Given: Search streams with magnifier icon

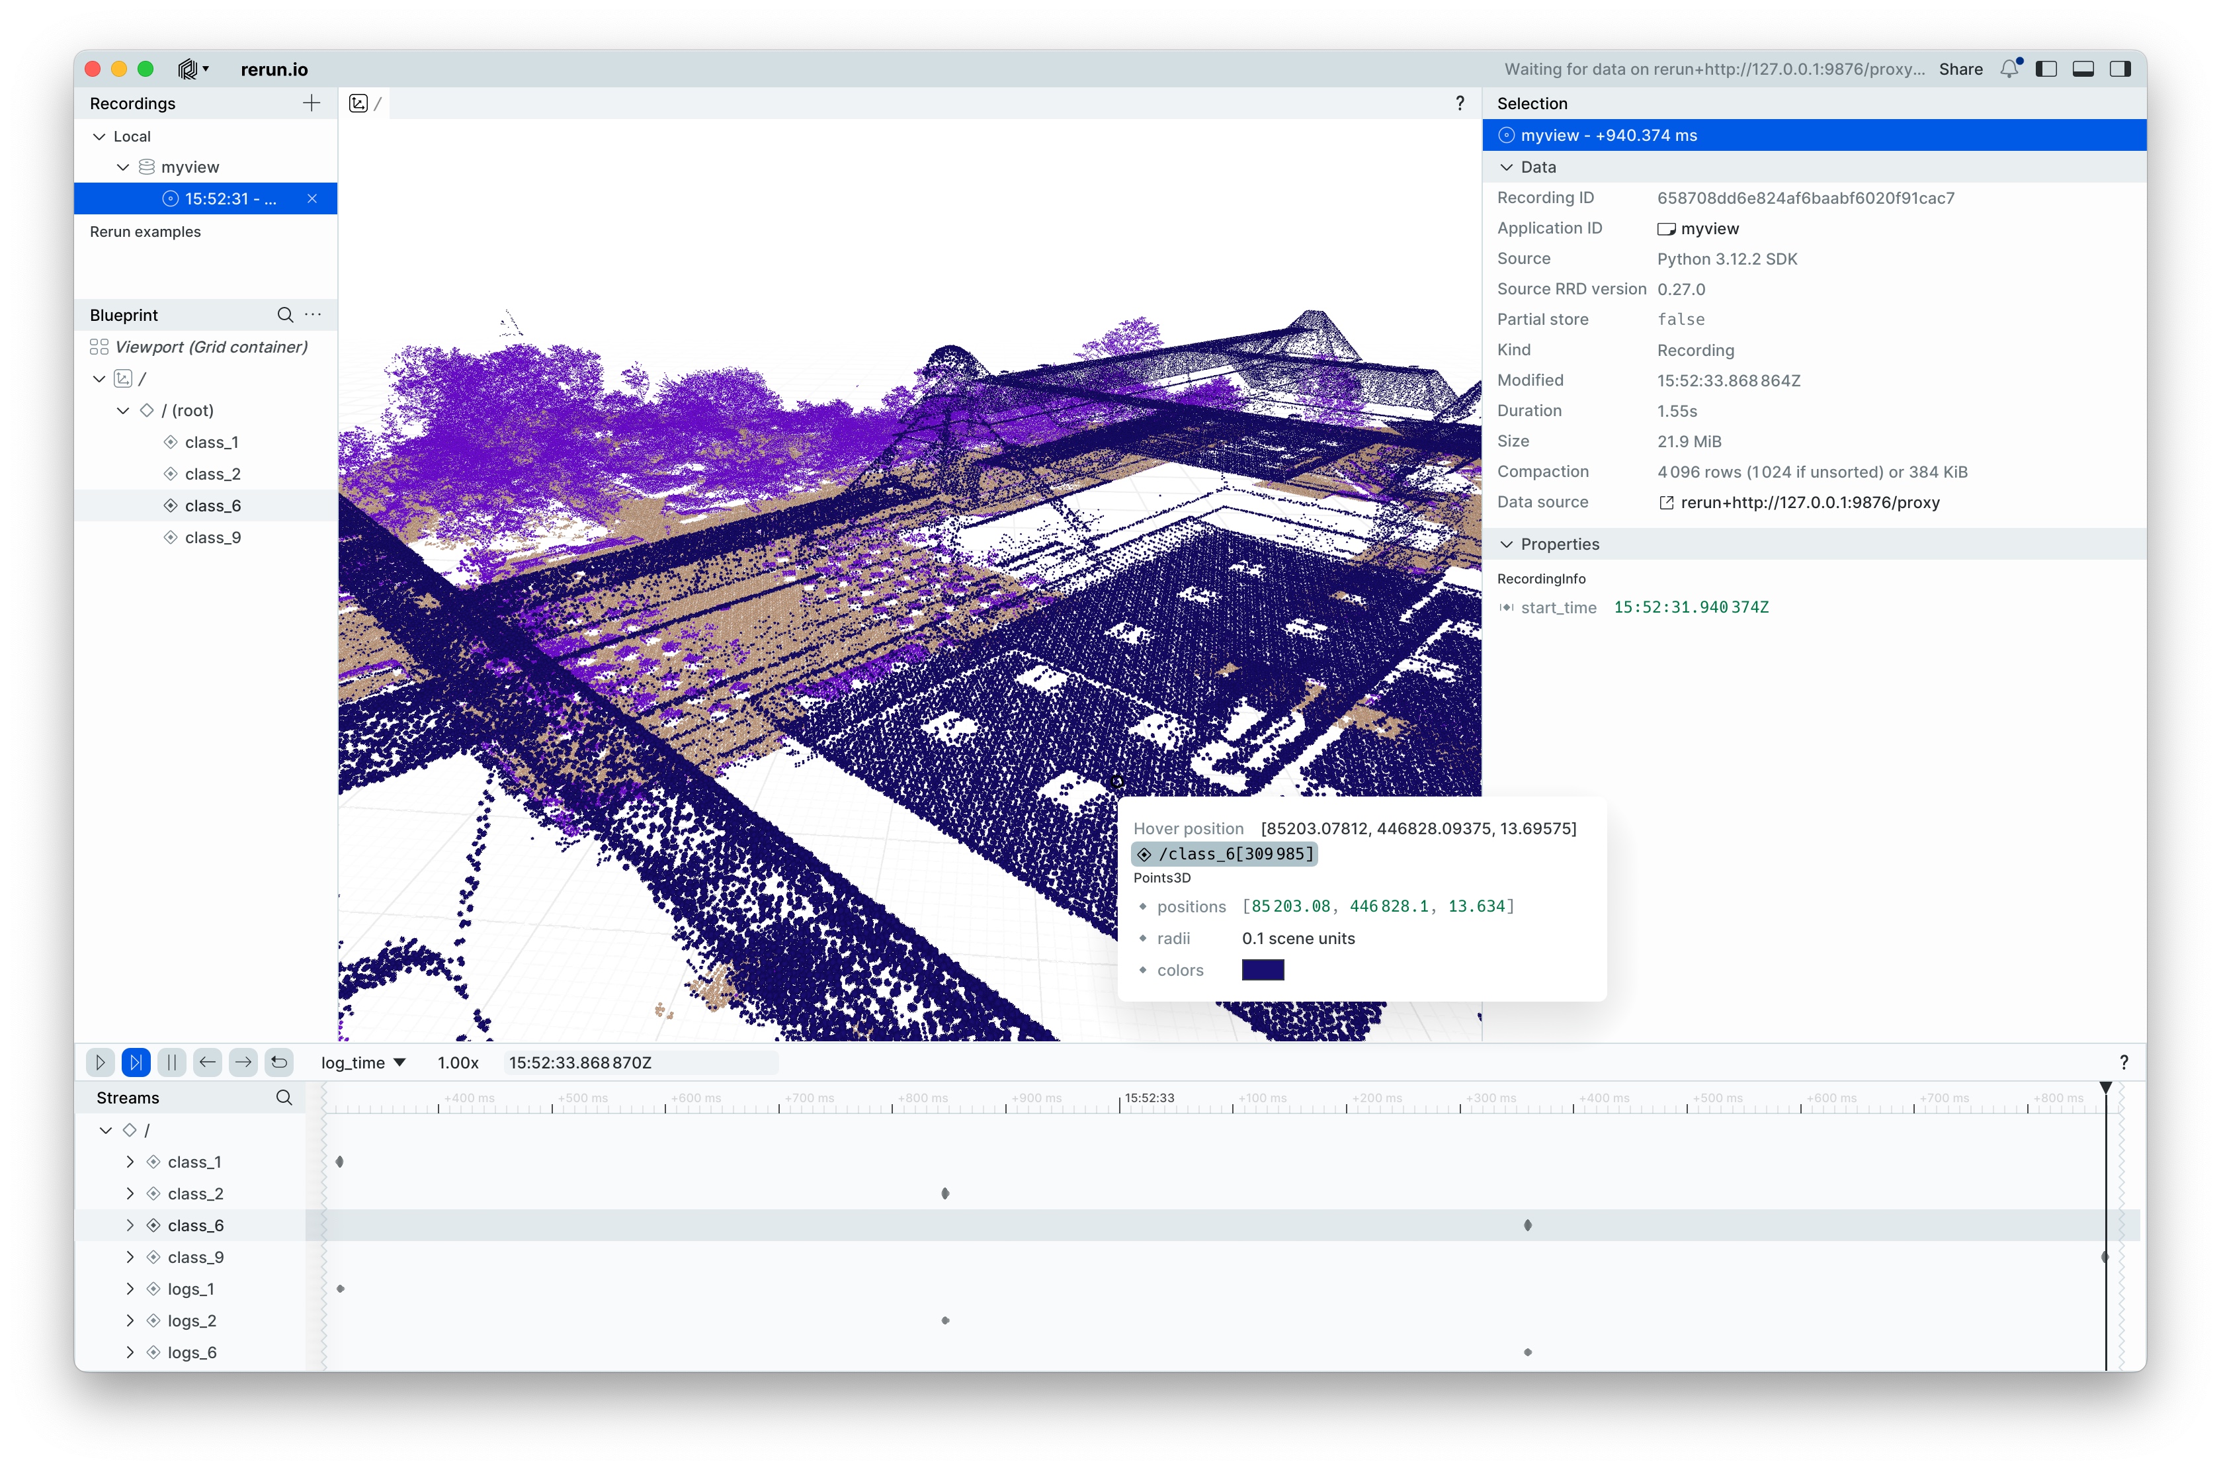Looking at the screenshot, I should tap(284, 1098).
